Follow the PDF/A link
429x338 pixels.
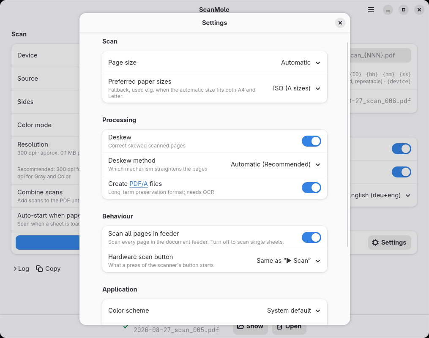point(139,184)
